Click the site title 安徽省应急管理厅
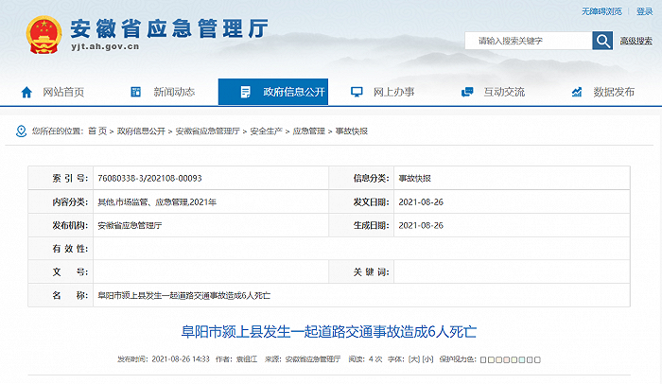The image size is (662, 384). pyautogui.click(x=169, y=29)
